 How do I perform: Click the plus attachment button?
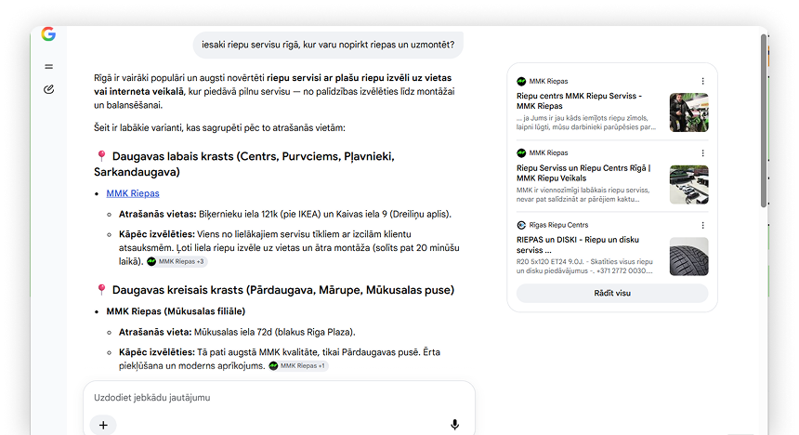103,425
